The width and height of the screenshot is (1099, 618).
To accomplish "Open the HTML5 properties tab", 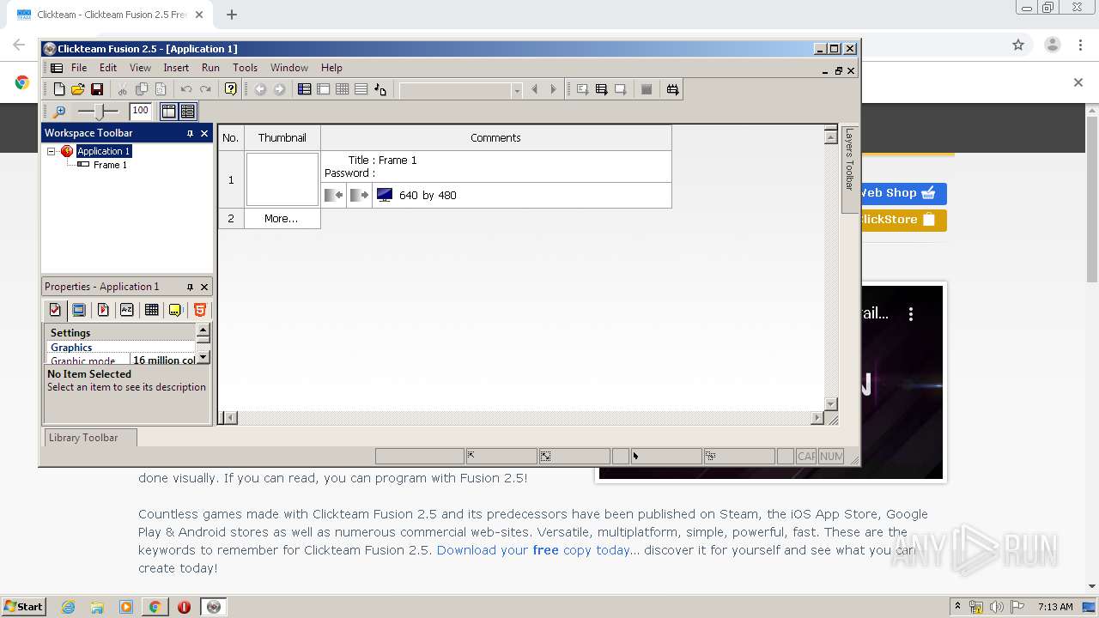I will (x=199, y=310).
